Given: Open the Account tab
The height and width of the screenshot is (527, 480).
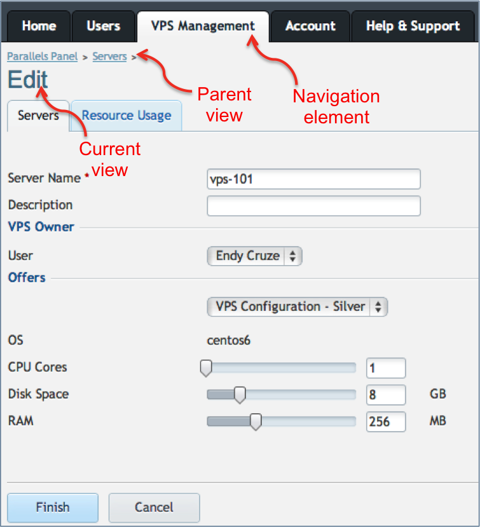Looking at the screenshot, I should coord(310,26).
